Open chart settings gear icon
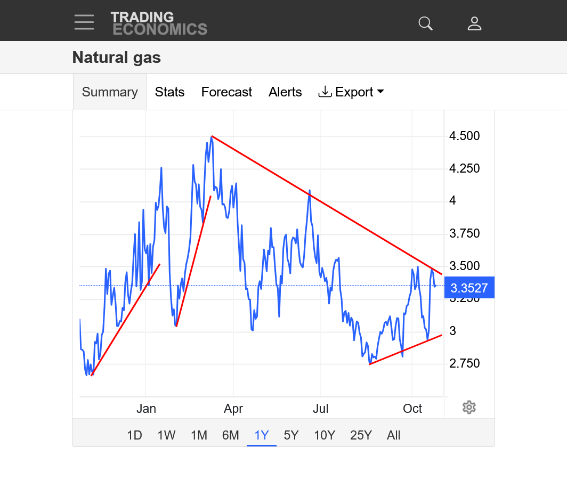 click(x=469, y=408)
